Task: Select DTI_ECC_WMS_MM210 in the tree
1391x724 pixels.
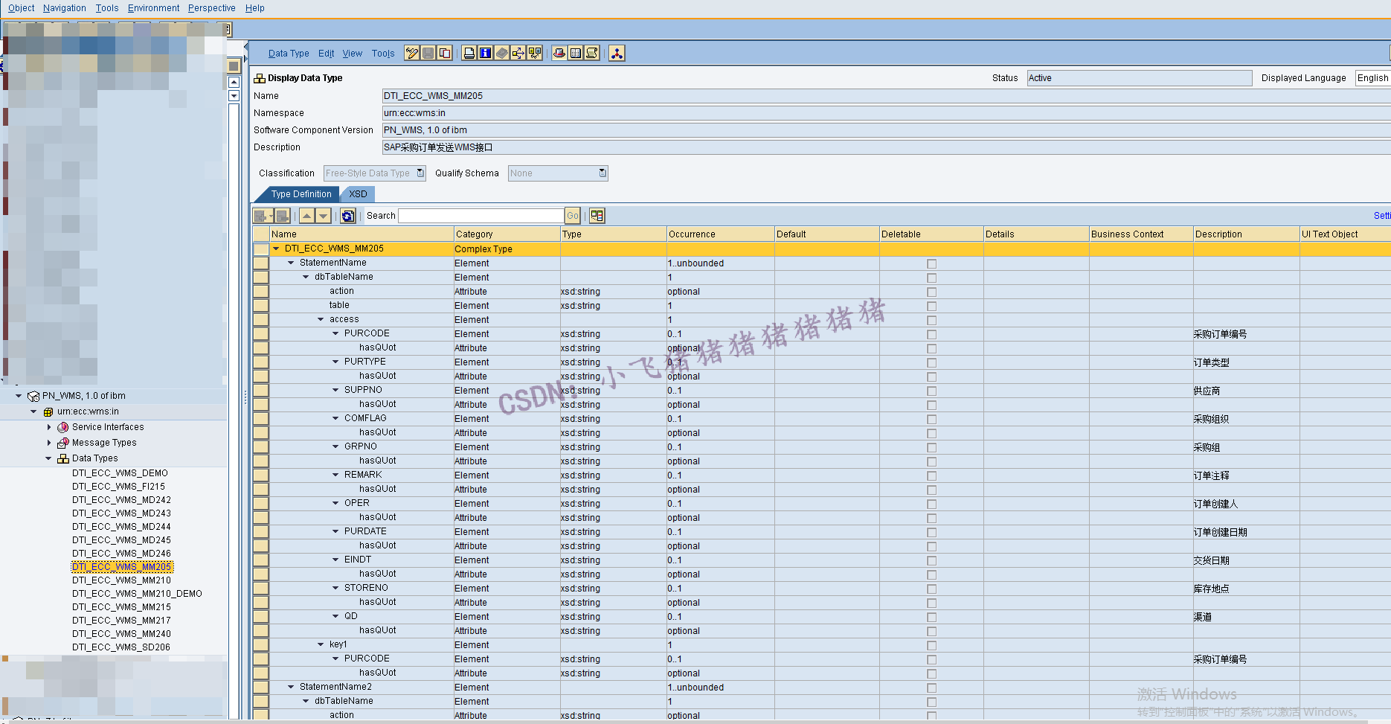Action: pos(121,580)
